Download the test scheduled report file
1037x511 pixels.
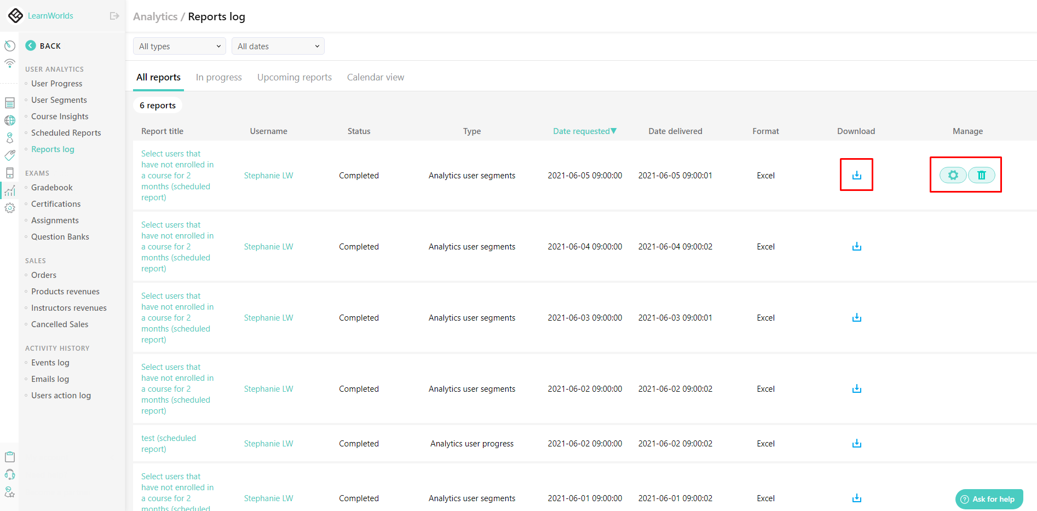tap(856, 443)
